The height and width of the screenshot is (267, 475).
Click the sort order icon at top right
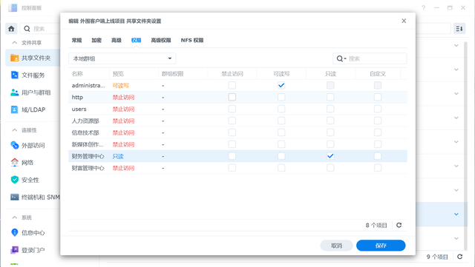pyautogui.click(x=459, y=29)
